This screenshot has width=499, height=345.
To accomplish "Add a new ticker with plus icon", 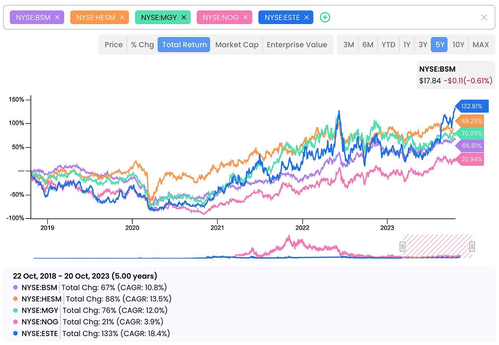I will (325, 17).
